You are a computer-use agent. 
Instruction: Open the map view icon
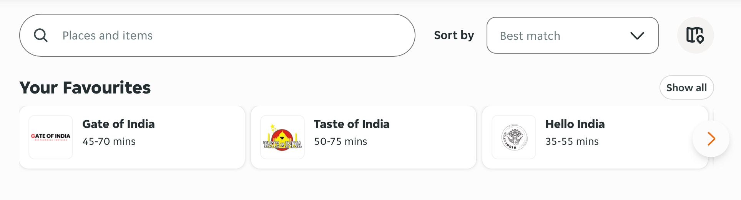click(695, 35)
